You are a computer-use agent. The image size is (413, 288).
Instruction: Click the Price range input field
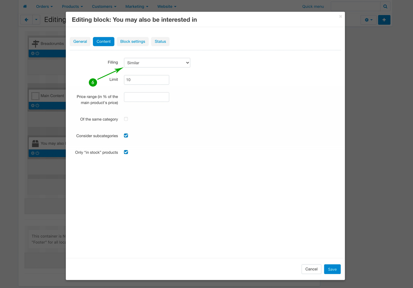point(146,97)
